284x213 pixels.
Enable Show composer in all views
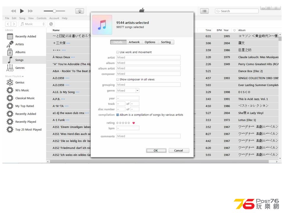[x=117, y=79]
